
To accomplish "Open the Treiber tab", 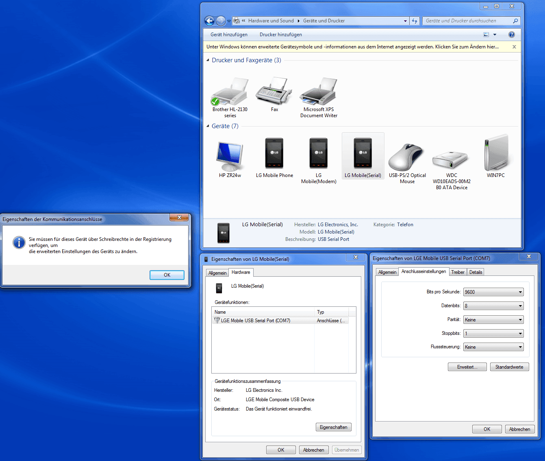I will (x=458, y=272).
